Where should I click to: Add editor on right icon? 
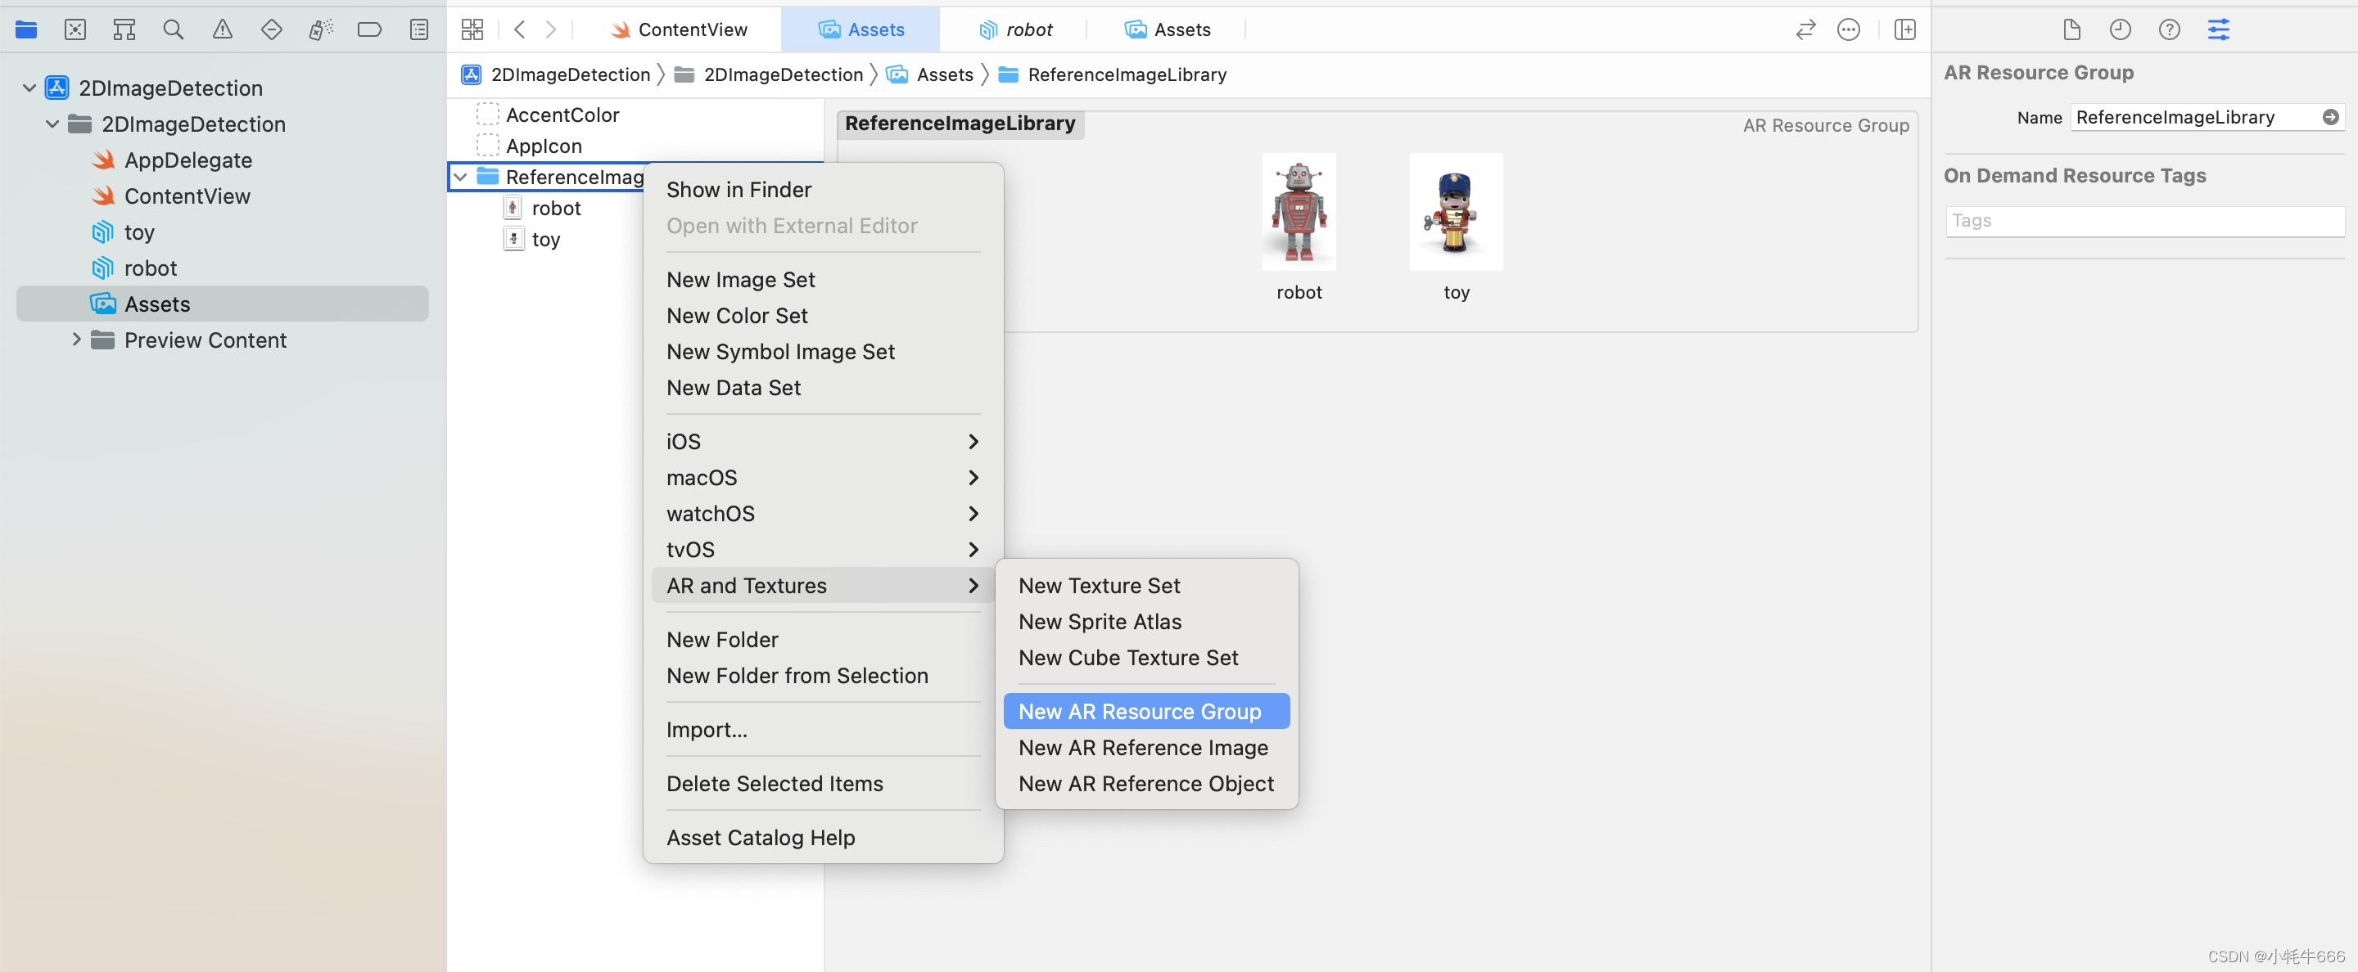1905,29
